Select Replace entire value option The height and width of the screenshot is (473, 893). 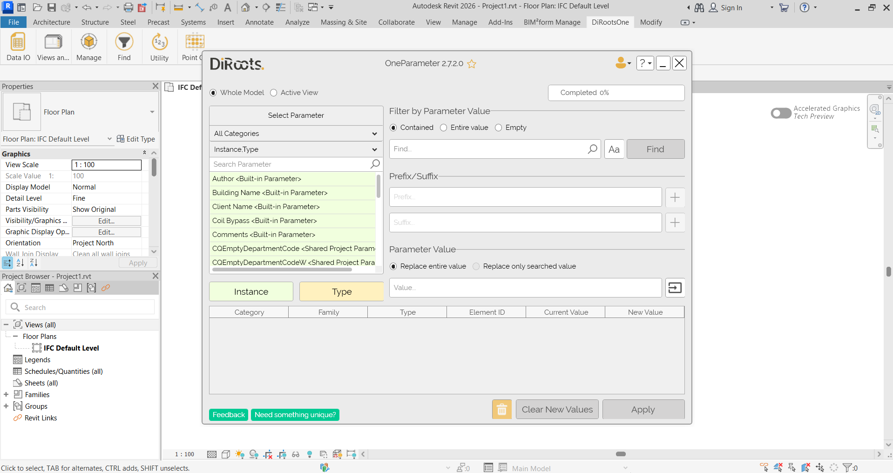pyautogui.click(x=393, y=266)
